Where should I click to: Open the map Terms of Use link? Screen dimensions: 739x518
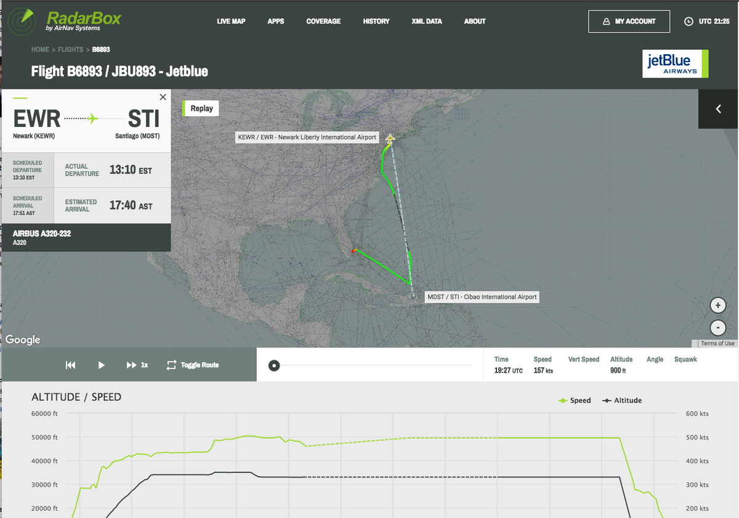point(717,344)
